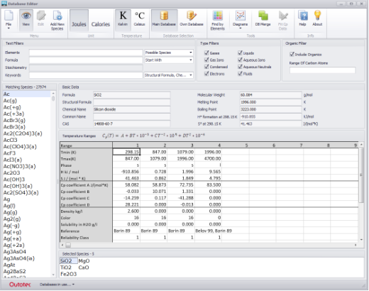Viewport: 369px width, 291px height.
Task: Switch temperature unit to Kelvin
Action: (123, 19)
